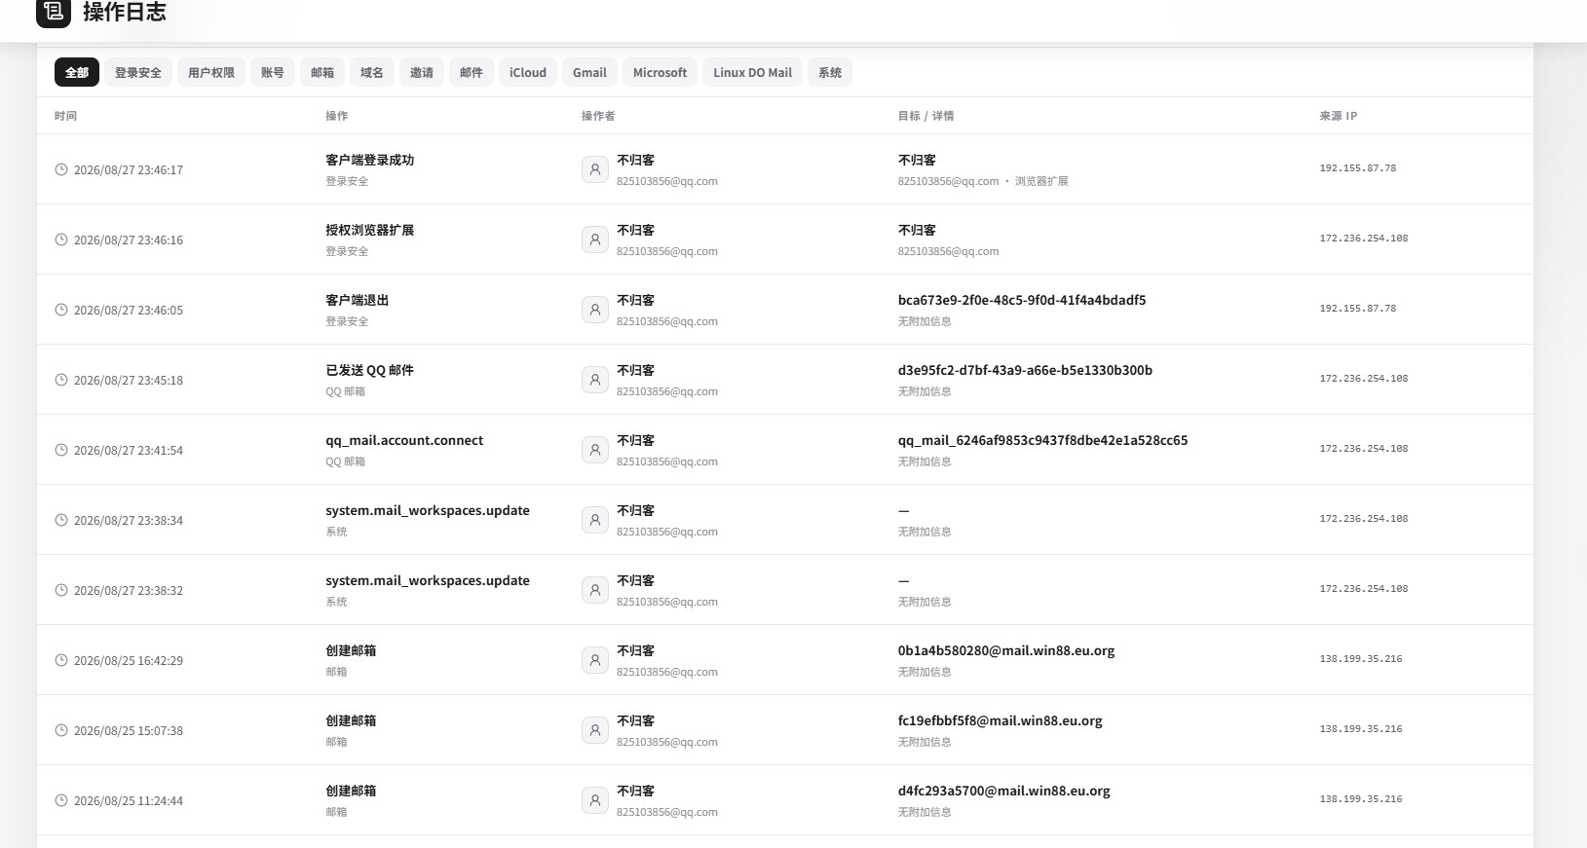Click the timestamp 2026/08/27 23:41:54
The width and height of the screenshot is (1587, 848).
[x=129, y=451]
